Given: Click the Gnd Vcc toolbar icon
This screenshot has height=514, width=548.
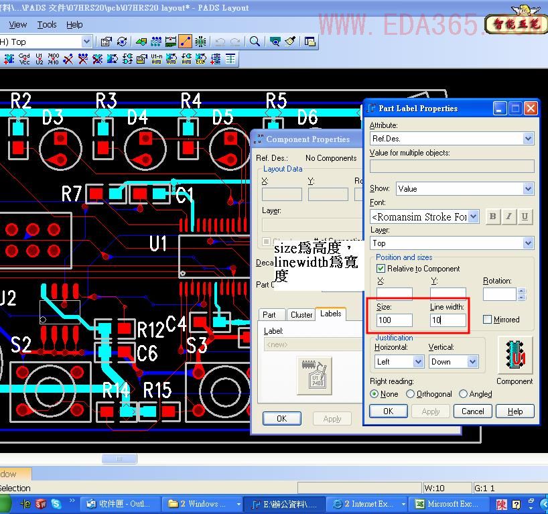Looking at the screenshot, I should click(24, 59).
